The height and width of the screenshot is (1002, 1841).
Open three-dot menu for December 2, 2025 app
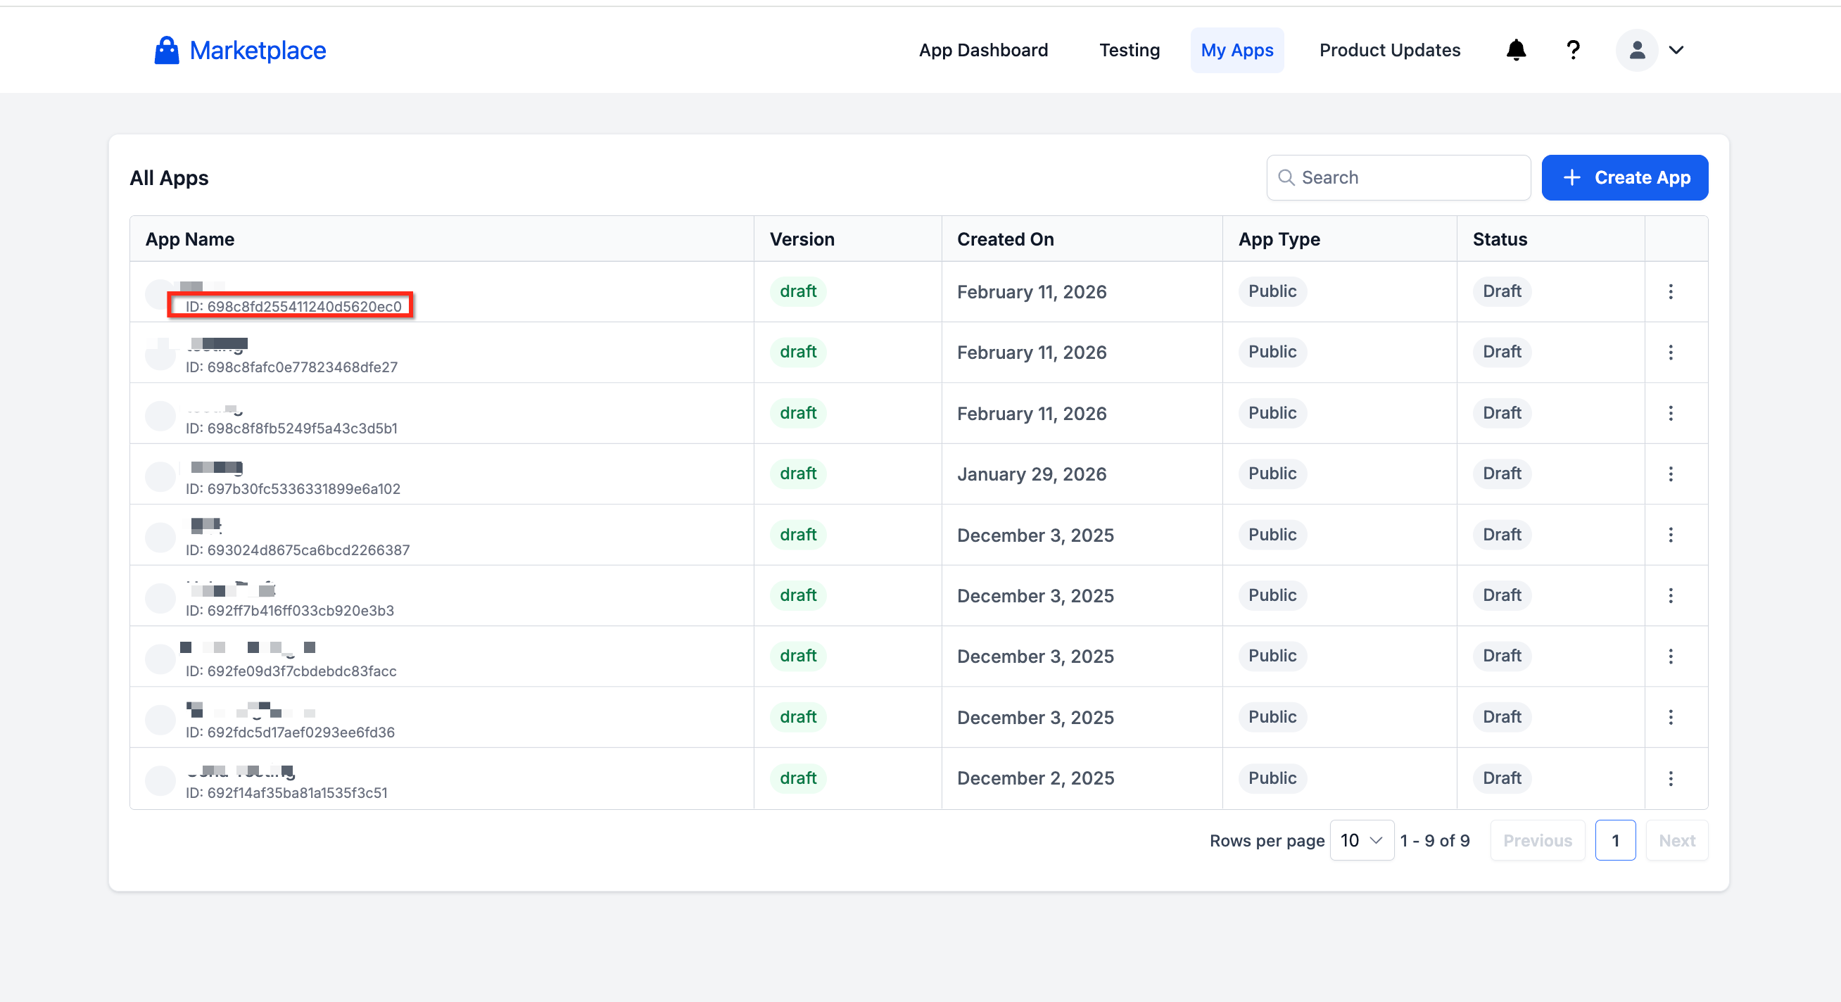click(x=1670, y=778)
